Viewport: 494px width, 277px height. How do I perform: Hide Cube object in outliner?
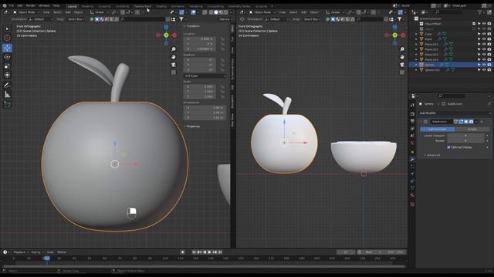(484, 34)
